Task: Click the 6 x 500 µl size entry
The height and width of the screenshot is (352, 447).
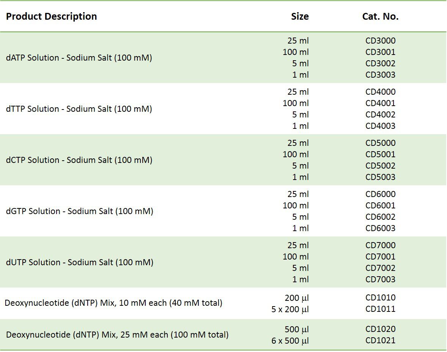Action: tap(290, 341)
